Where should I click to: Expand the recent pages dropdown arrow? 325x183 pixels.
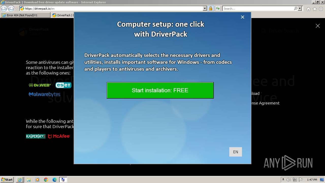pos(17,9)
